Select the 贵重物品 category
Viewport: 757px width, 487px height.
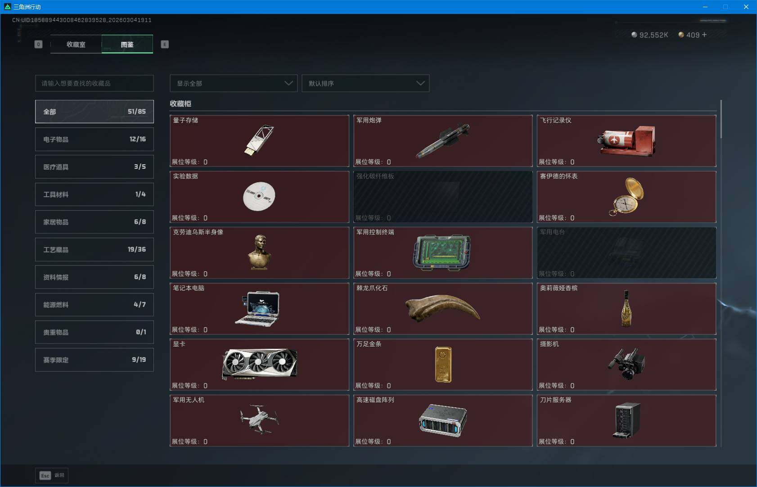coord(95,332)
